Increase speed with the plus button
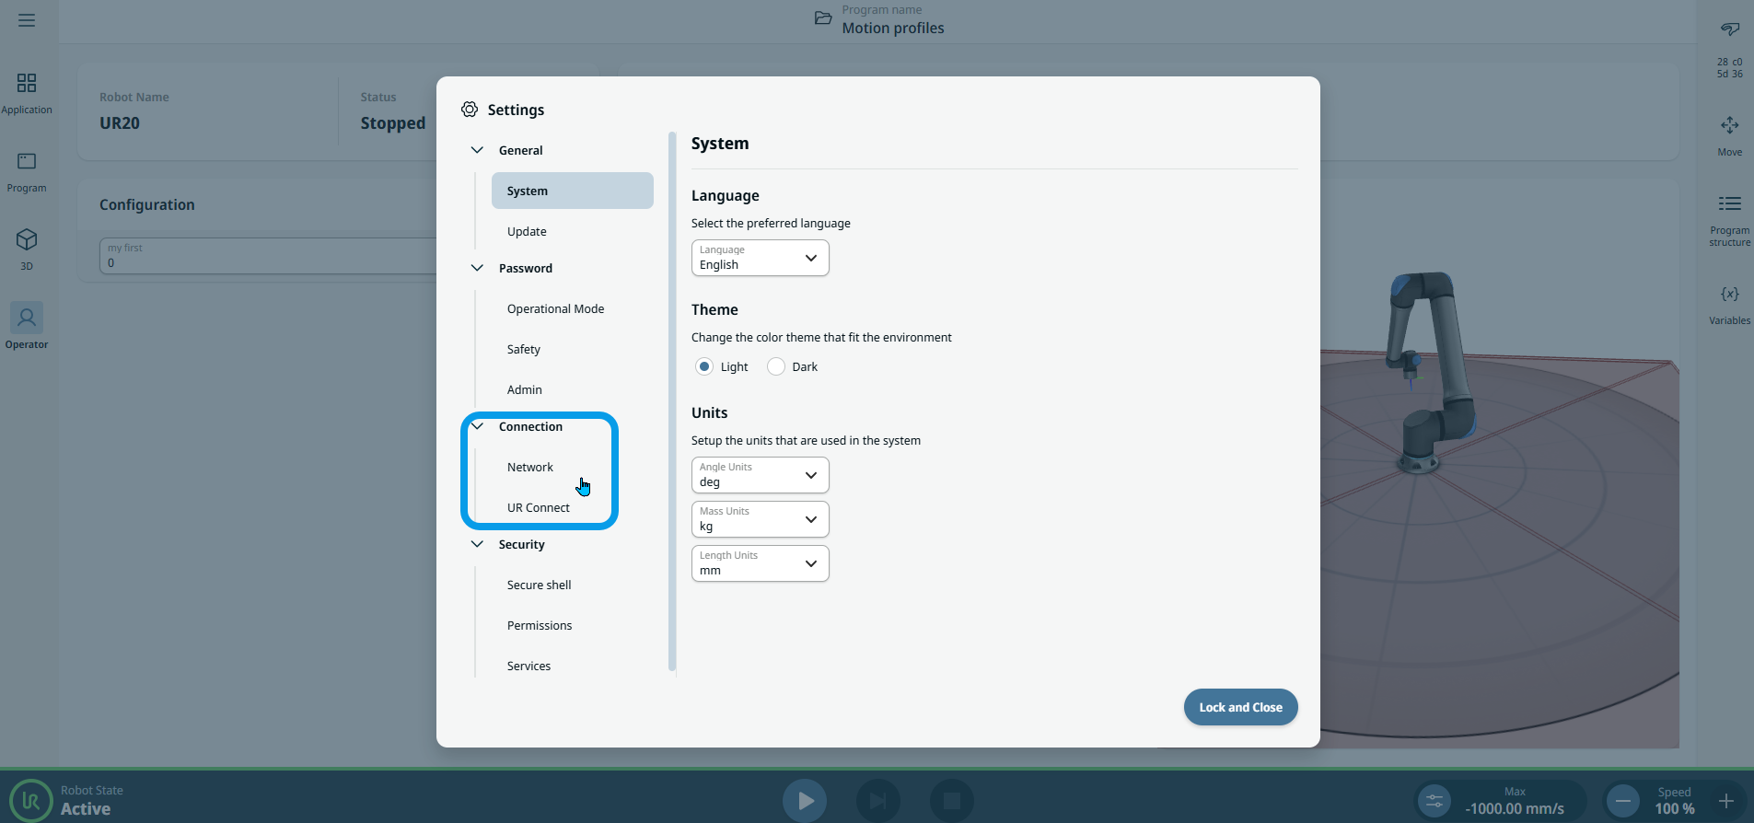This screenshot has width=1754, height=823. click(1725, 801)
